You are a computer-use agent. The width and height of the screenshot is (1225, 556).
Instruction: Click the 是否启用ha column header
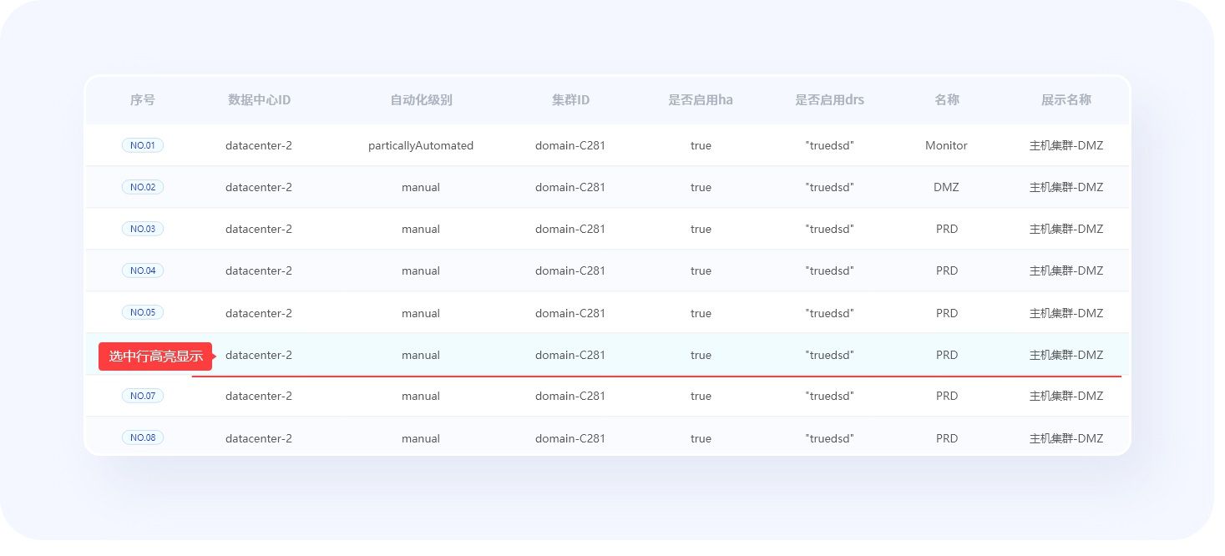701,100
